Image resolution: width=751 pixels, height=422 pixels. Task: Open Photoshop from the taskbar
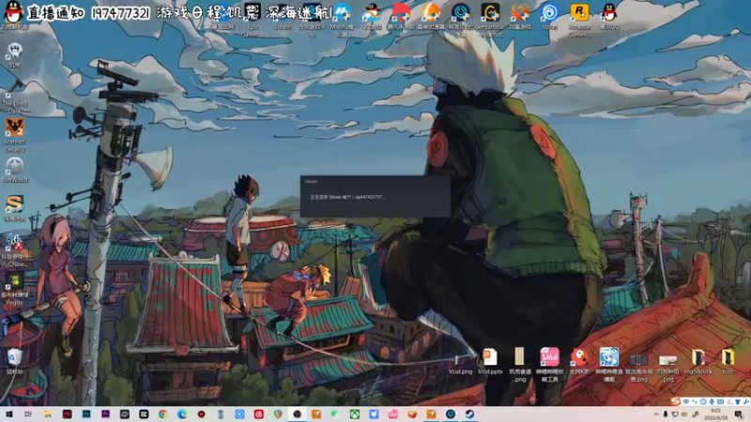(86, 414)
